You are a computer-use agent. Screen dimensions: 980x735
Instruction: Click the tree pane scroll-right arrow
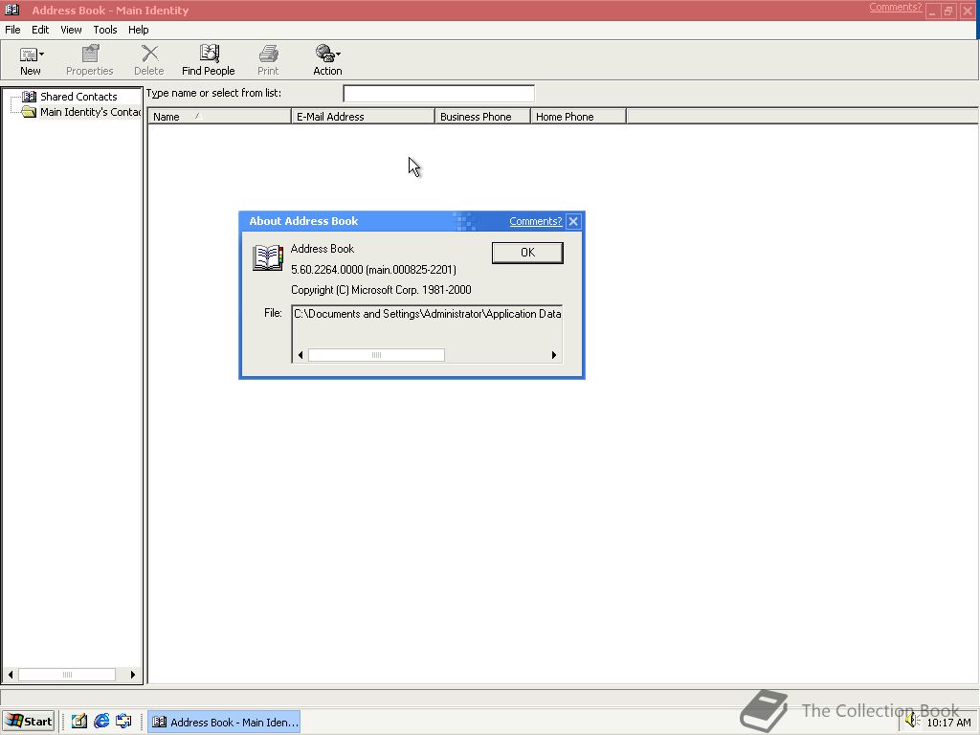pyautogui.click(x=132, y=675)
